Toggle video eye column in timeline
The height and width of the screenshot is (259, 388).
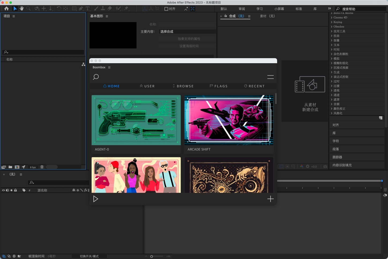[x=3, y=190]
